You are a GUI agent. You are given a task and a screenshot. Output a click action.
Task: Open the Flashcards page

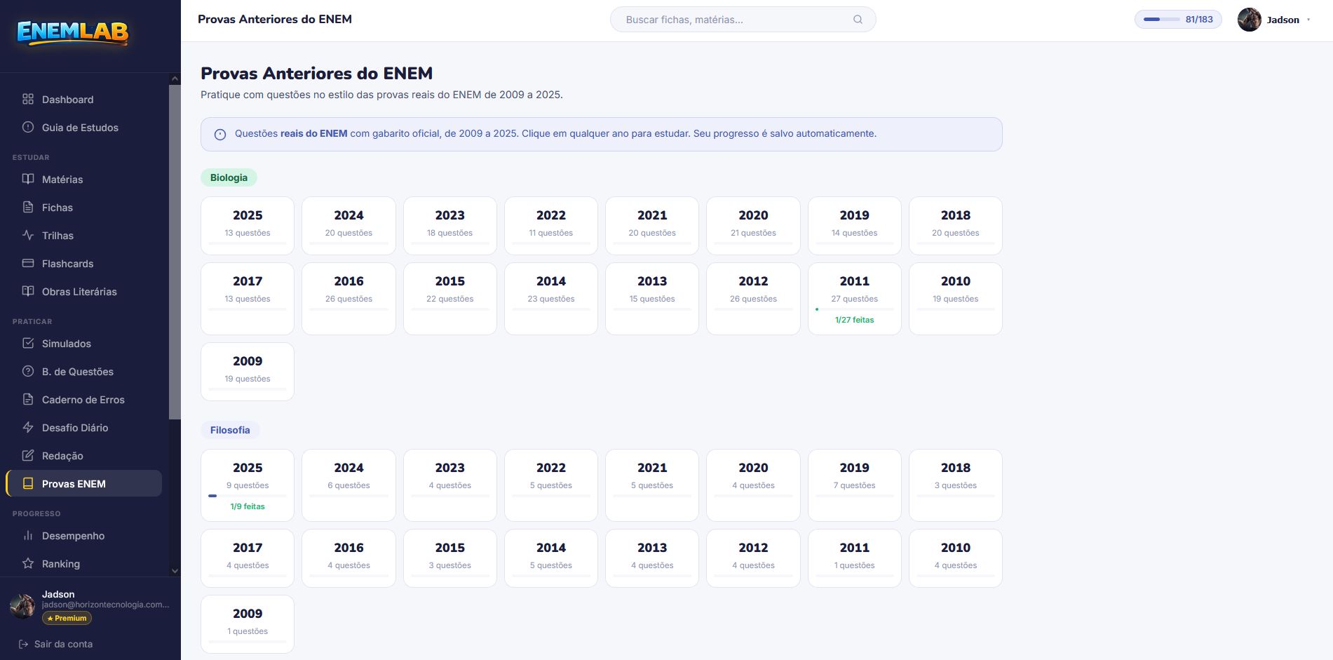(84, 263)
